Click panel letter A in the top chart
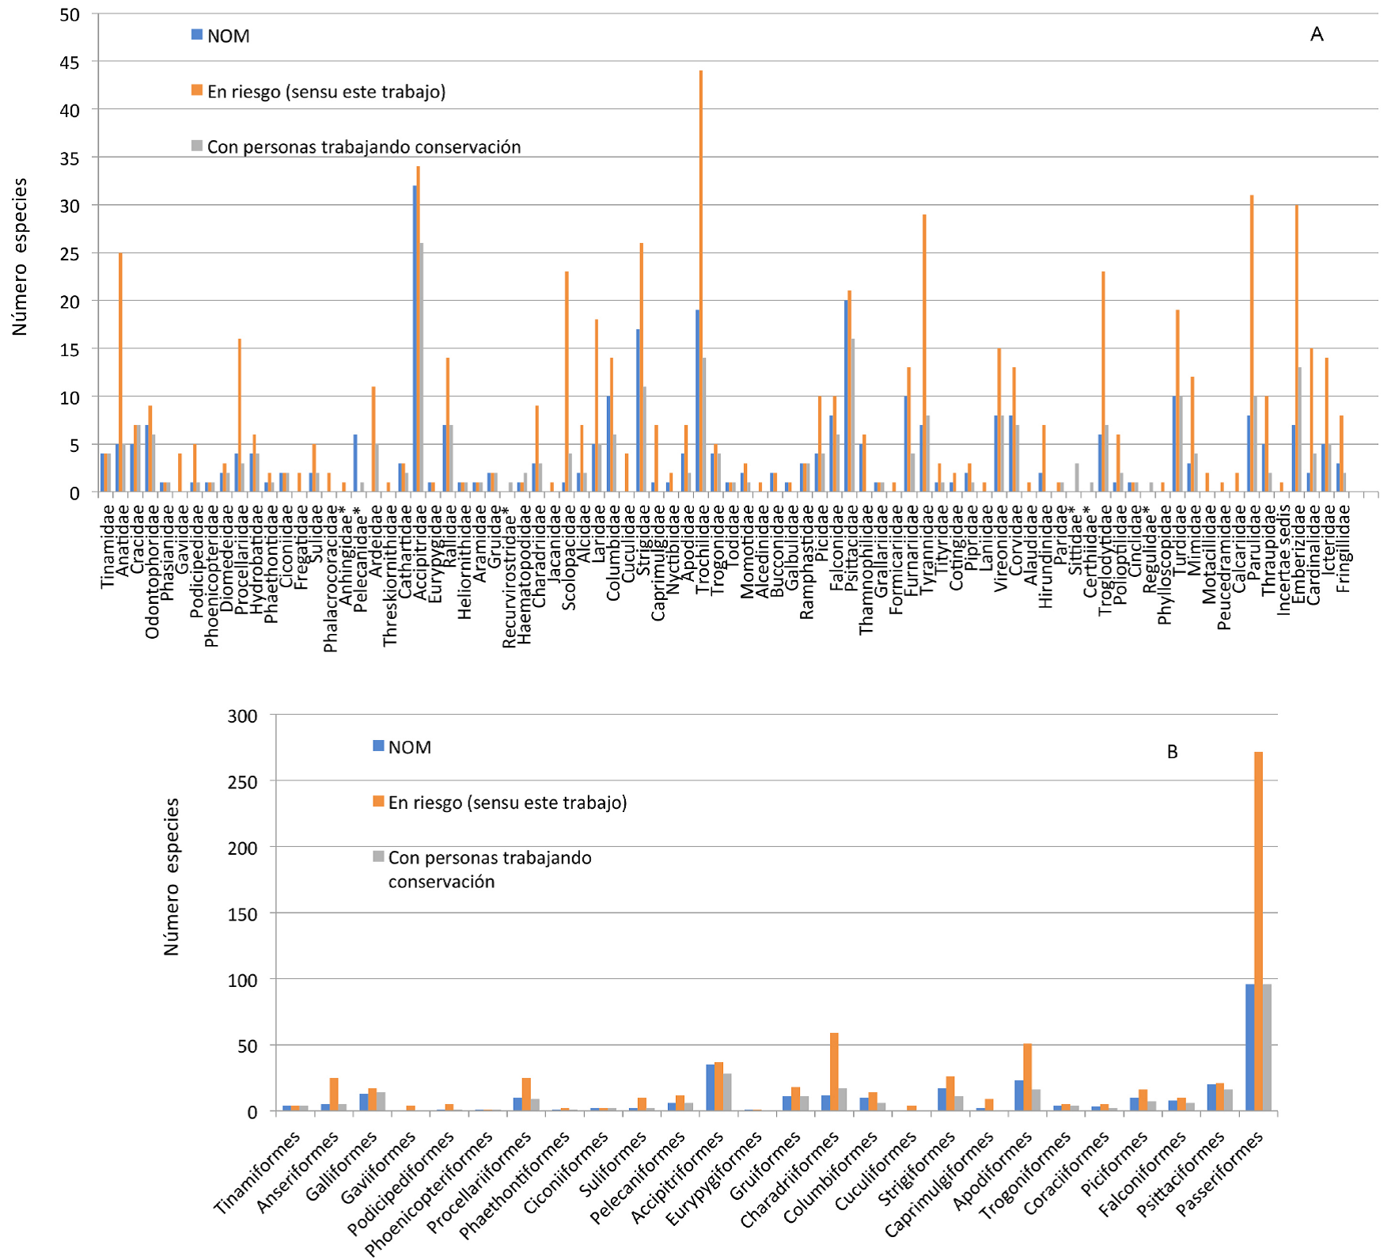Screen dimensions: 1395x1260 (1317, 34)
